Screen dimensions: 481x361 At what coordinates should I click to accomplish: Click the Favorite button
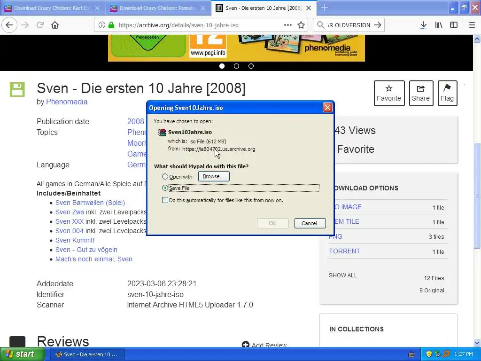(x=389, y=94)
